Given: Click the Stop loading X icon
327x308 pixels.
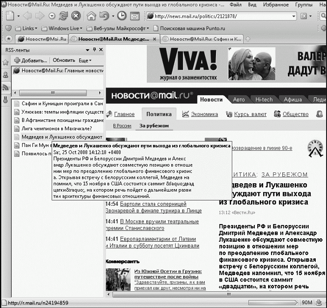Looking at the screenshot, I should click(x=76, y=16).
